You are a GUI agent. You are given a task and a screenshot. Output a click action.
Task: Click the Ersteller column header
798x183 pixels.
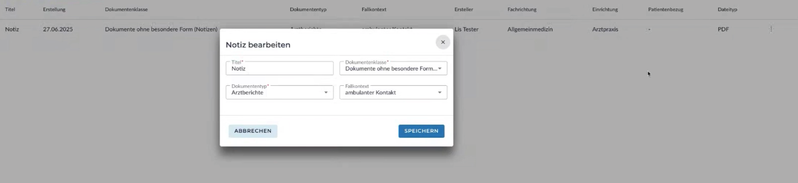click(x=464, y=9)
